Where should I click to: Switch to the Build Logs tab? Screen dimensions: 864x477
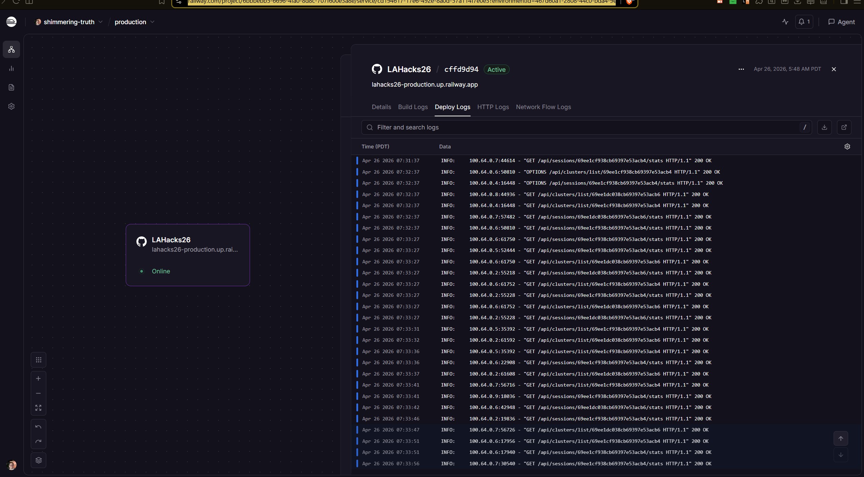[413, 107]
